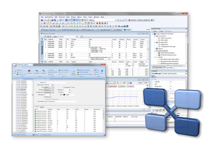Viewport: 212px width, 148px height.
Task: Toggle the Multipacket checkbox in Symbol Editor
Action: tap(45, 97)
